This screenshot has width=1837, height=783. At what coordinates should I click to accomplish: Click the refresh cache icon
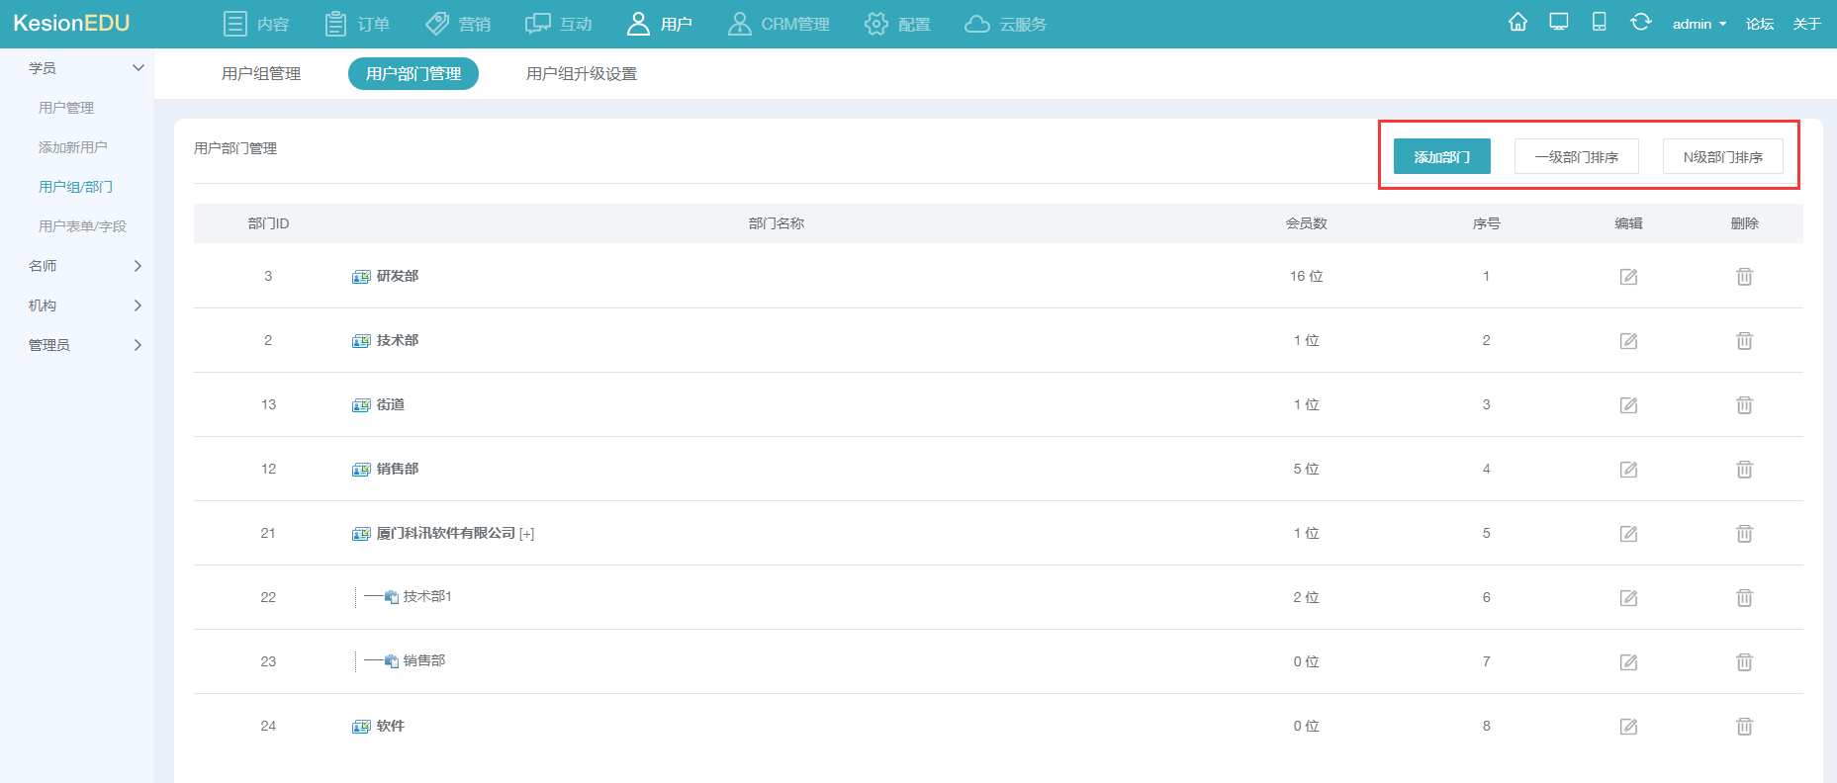[x=1640, y=23]
